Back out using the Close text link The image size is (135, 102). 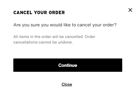(x=67, y=84)
